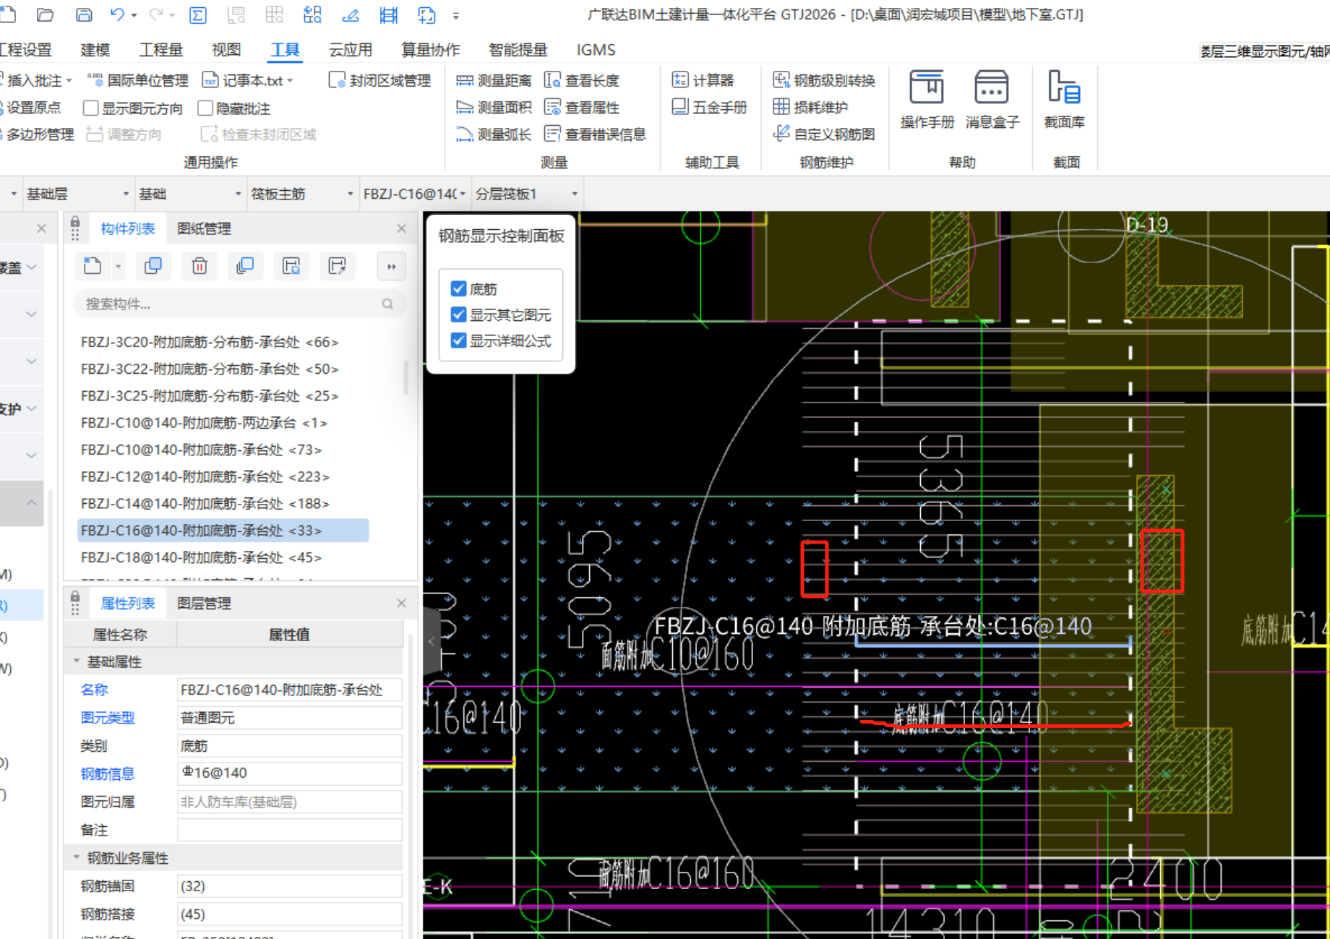Open the 算量协作 ribbon tab
This screenshot has width=1330, height=939.
(431, 50)
